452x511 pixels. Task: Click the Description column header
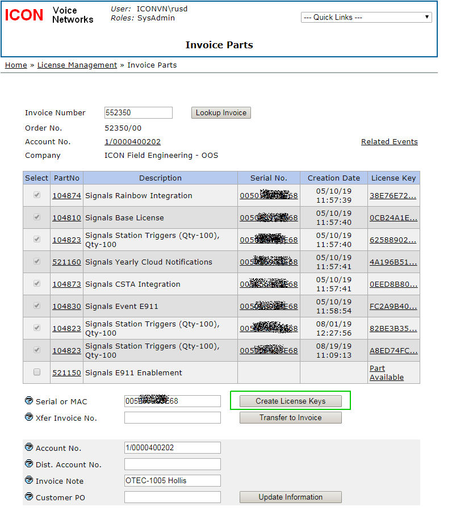click(x=160, y=178)
